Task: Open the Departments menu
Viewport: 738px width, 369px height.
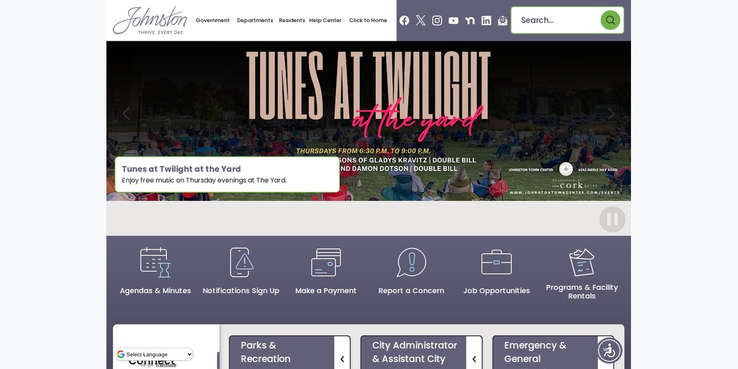Action: click(255, 20)
